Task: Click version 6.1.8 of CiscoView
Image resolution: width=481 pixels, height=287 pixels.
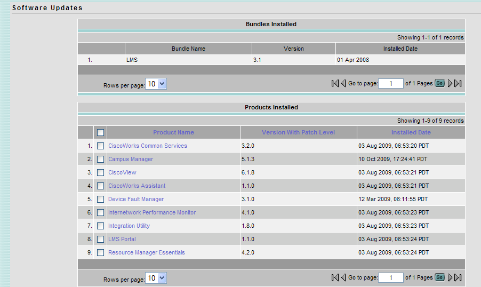Action: point(248,172)
